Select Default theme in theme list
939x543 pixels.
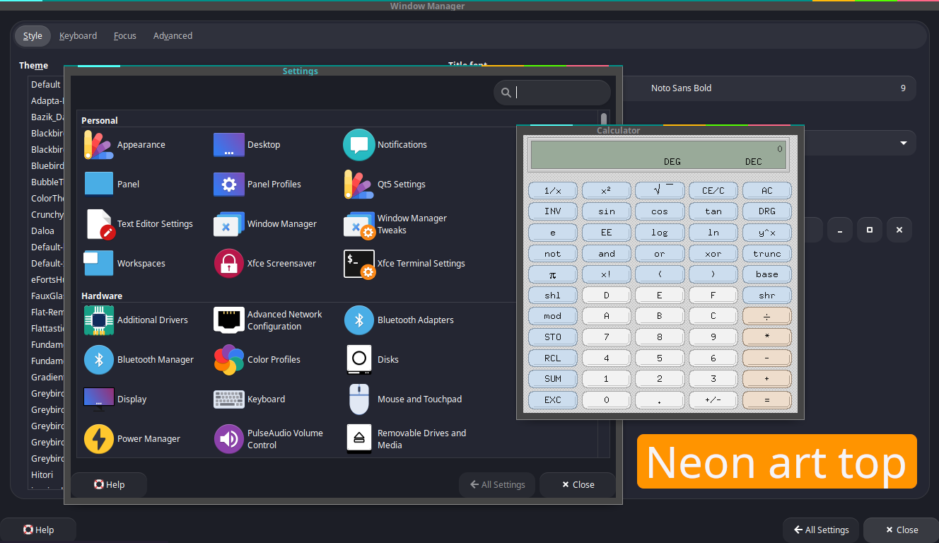click(x=46, y=85)
